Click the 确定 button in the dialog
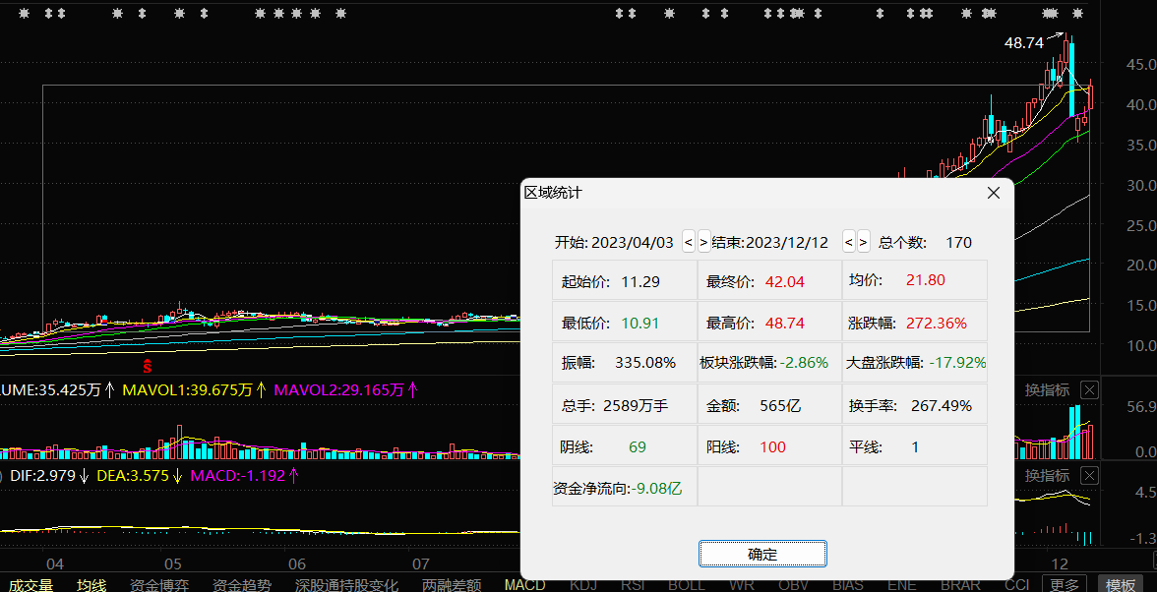This screenshot has width=1157, height=592. pos(762,554)
